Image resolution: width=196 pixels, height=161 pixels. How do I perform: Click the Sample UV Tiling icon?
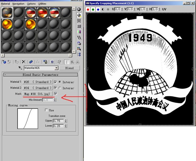pyautogui.click(x=79, y=26)
